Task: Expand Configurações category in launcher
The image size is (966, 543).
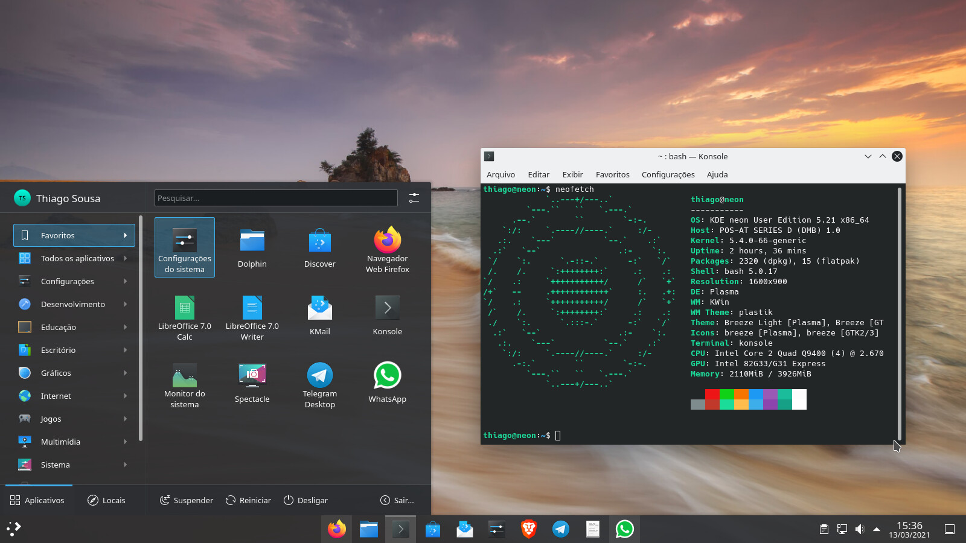Action: click(74, 281)
